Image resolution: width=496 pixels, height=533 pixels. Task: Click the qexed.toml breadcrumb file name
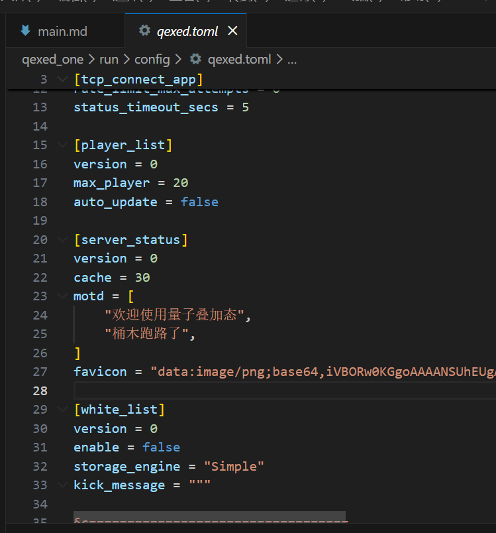pyautogui.click(x=239, y=60)
